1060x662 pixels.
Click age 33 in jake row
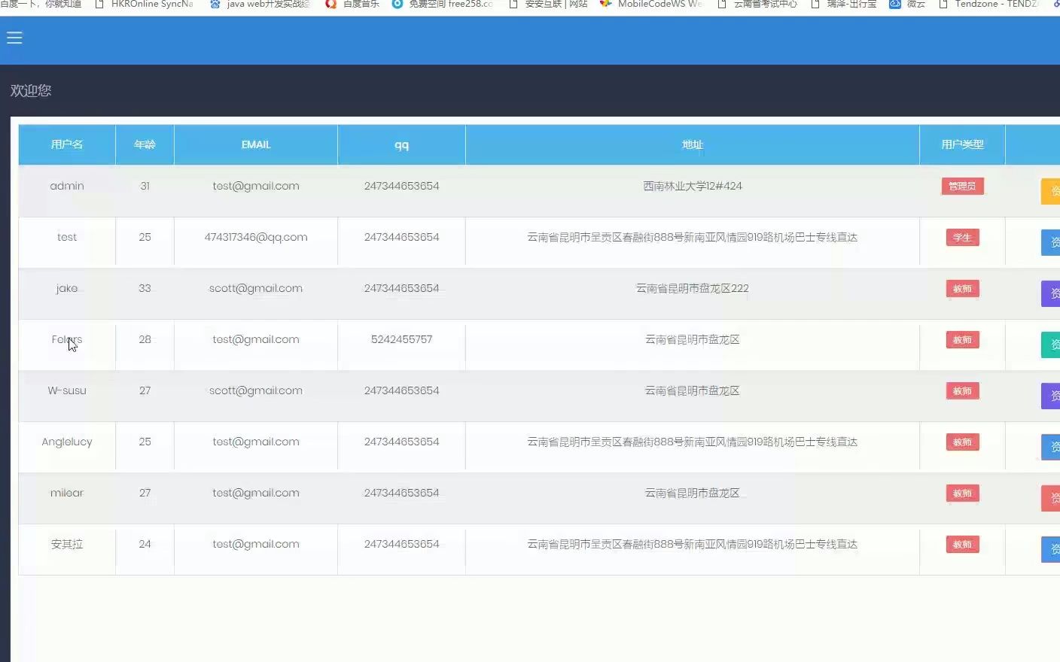click(145, 288)
